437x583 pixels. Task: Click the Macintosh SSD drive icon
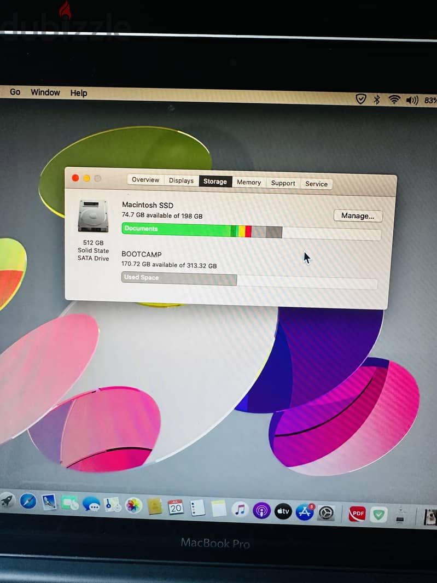(93, 216)
